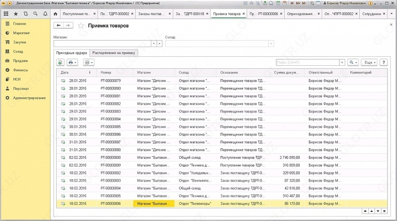The image size is (397, 221).
Task: Go to Администрирование in sidebar
Action: pos(29,98)
